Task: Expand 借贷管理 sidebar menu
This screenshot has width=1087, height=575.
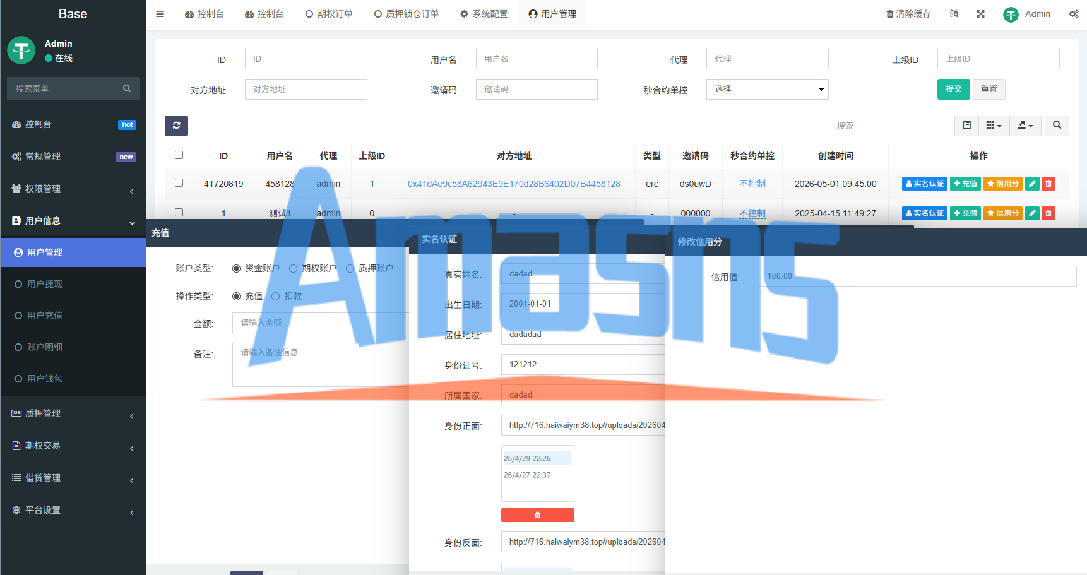Action: click(73, 478)
